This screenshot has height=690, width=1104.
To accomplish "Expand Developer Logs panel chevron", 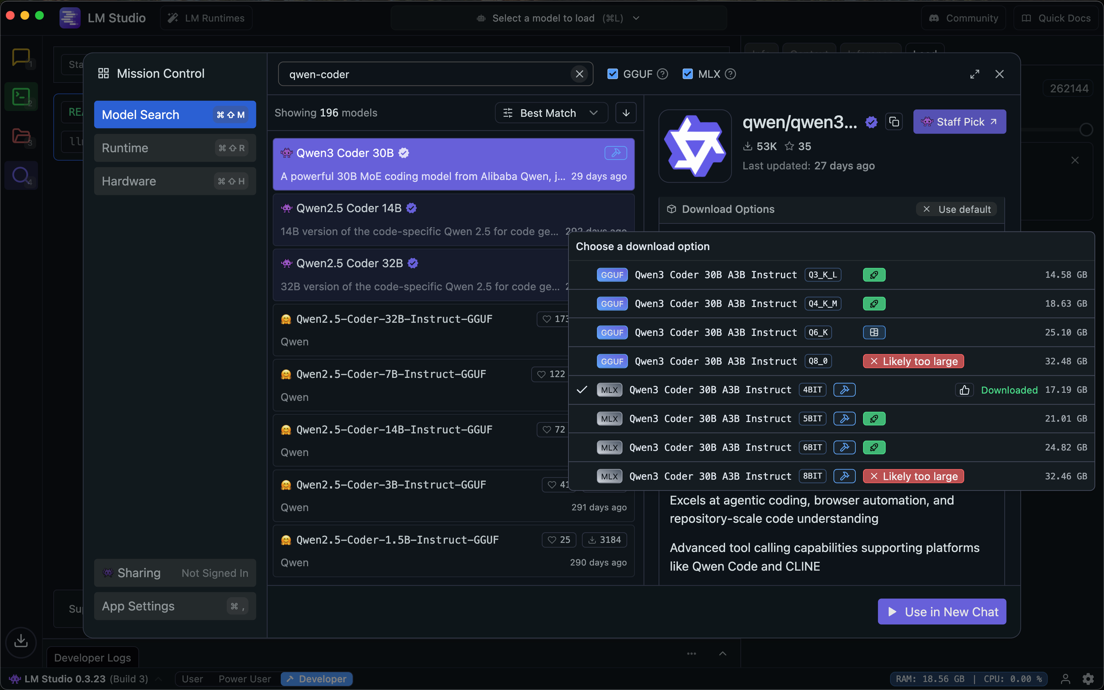I will [x=723, y=654].
